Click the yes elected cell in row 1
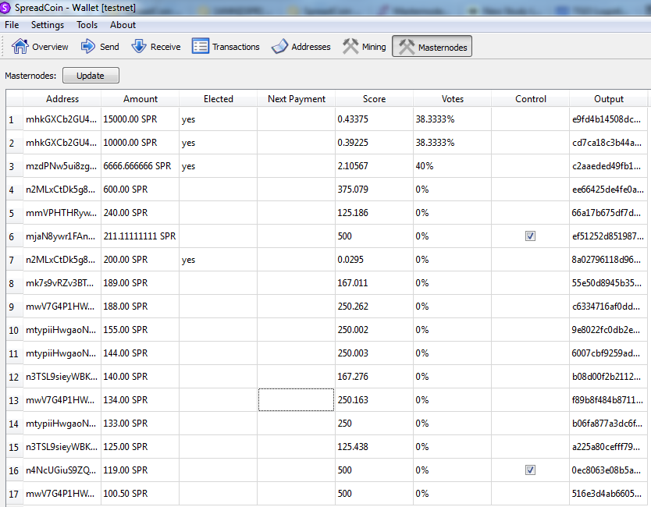The width and height of the screenshot is (651, 507). pyautogui.click(x=219, y=119)
